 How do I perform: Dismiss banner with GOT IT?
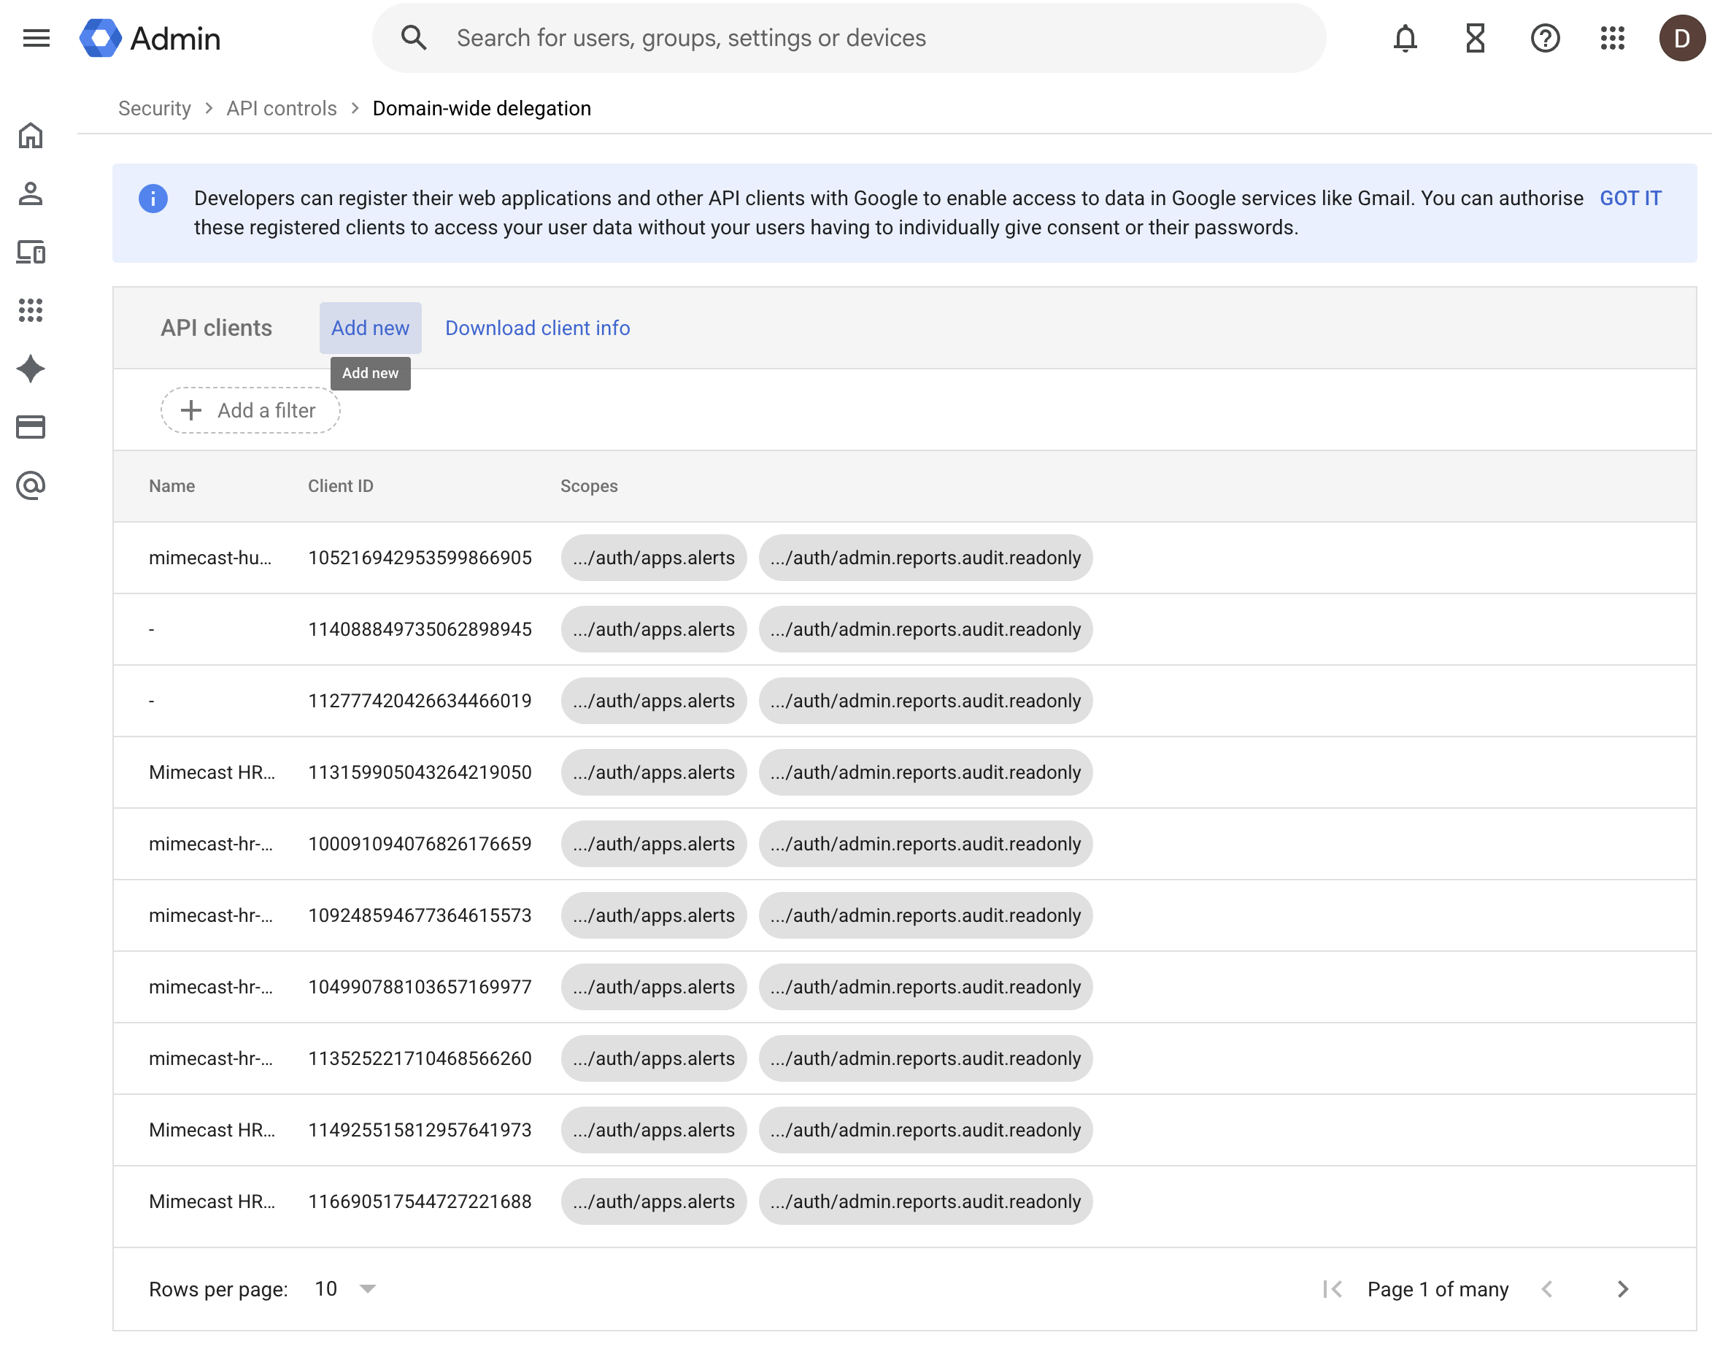pos(1630,198)
